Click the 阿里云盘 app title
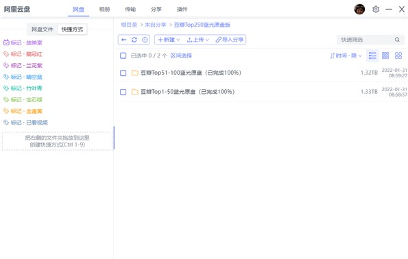 (x=17, y=10)
